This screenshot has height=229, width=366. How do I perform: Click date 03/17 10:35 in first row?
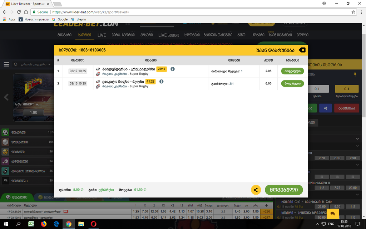click(78, 71)
